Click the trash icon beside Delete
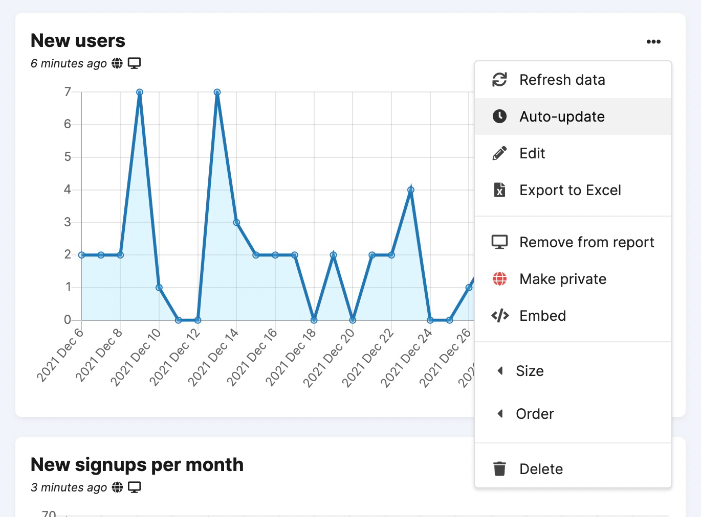Screen dimensions: 701x517 (499, 468)
